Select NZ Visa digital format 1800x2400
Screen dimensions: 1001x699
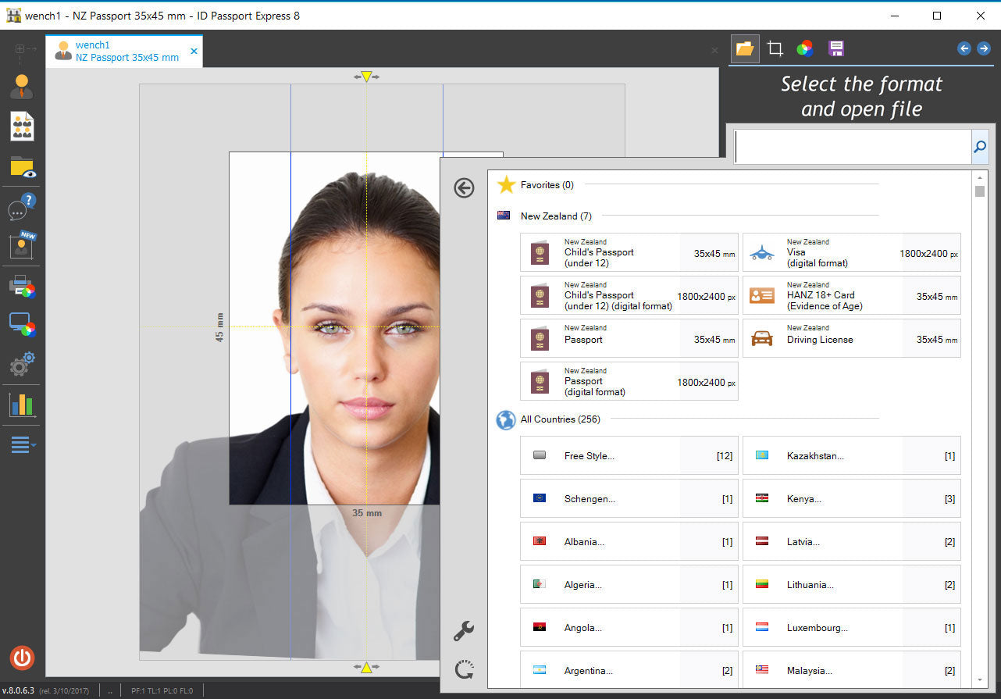click(852, 252)
